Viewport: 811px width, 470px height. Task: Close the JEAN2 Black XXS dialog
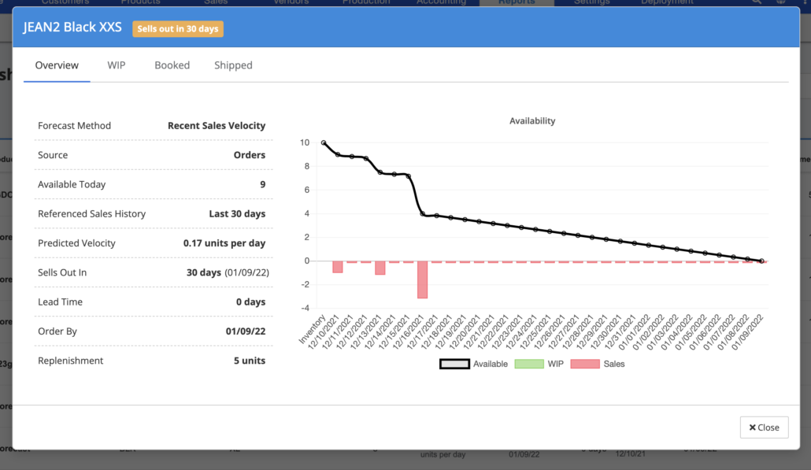pyautogui.click(x=764, y=427)
